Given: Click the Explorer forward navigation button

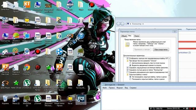Looking at the screenshot, I should (x=123, y=24).
